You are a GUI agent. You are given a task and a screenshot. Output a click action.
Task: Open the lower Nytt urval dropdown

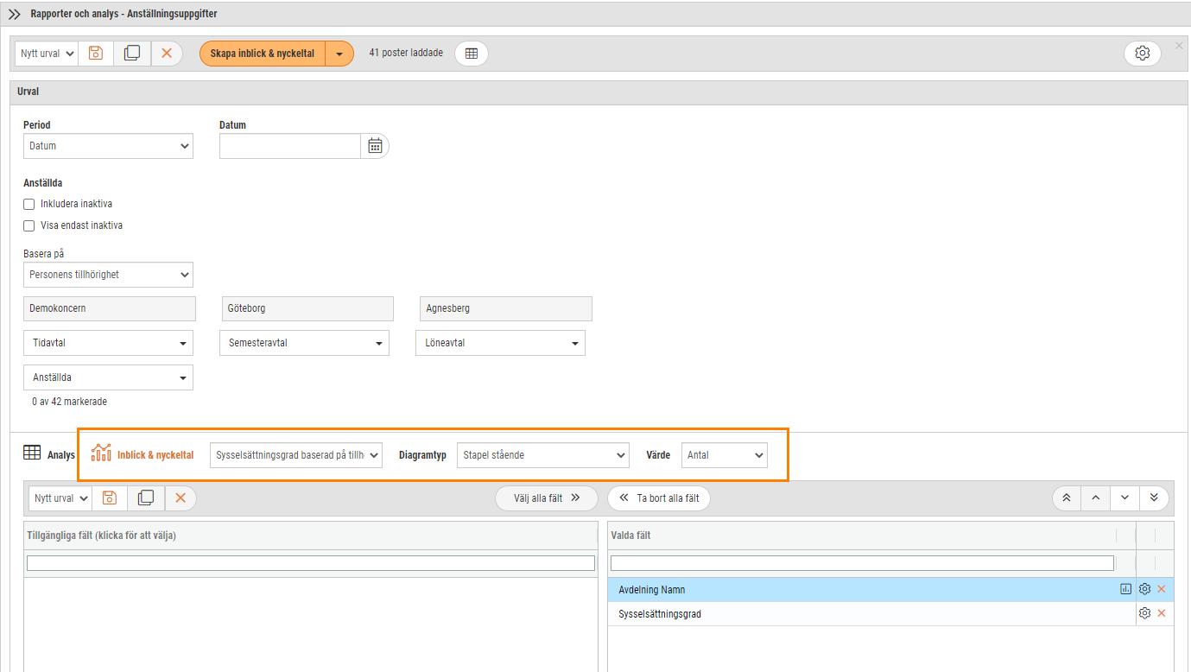click(60, 498)
